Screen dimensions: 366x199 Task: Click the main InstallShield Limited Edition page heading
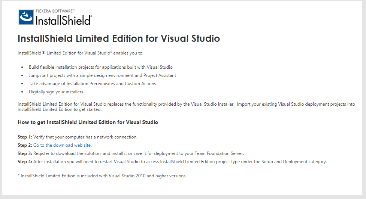[118, 38]
